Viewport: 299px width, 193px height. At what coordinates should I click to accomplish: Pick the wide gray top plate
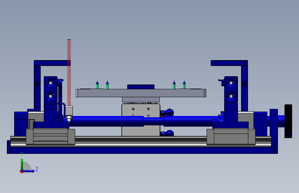[141, 93]
